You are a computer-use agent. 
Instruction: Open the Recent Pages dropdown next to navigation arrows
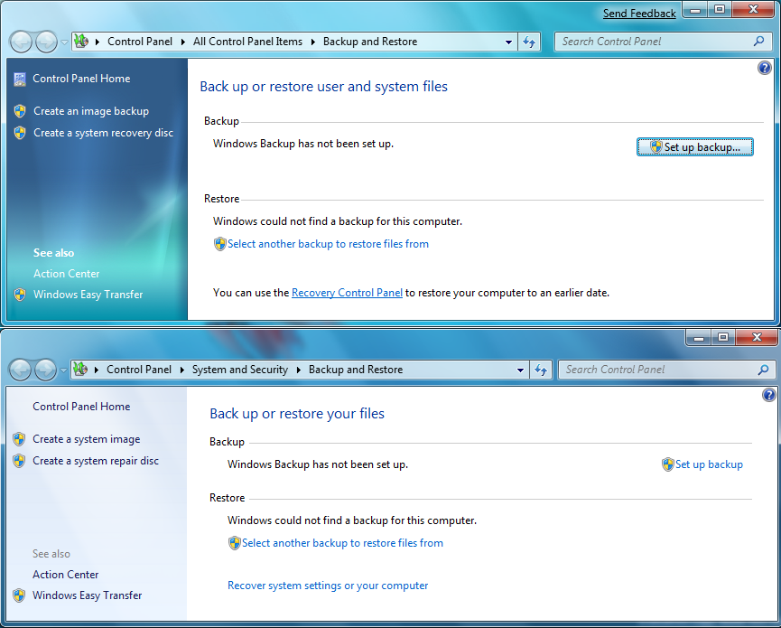(x=61, y=42)
